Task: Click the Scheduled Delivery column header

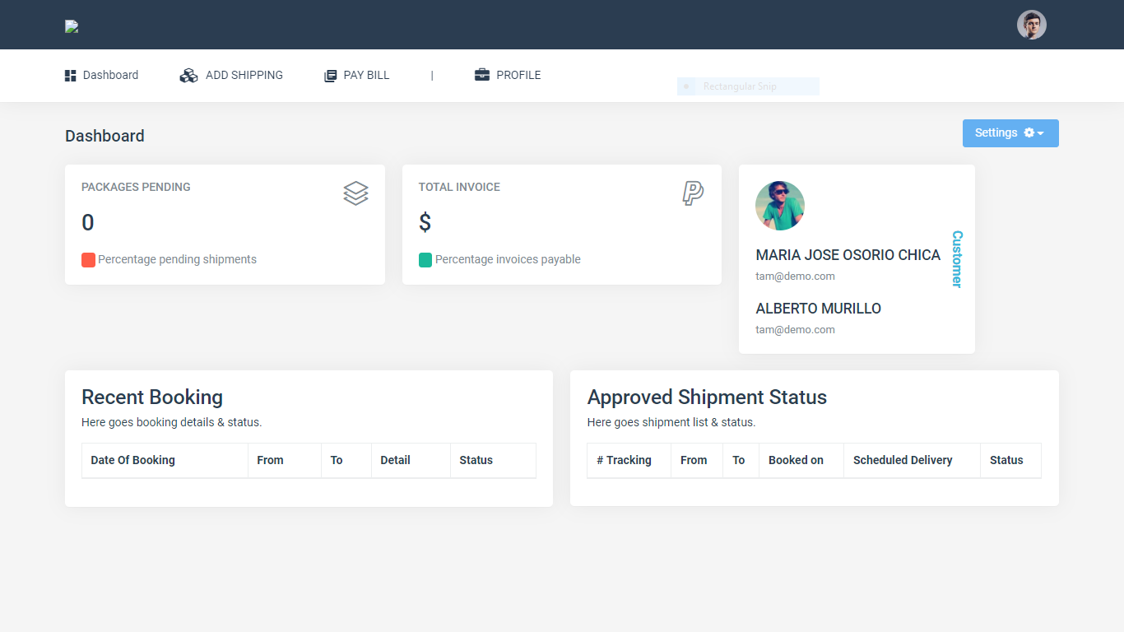Action: coord(903,460)
